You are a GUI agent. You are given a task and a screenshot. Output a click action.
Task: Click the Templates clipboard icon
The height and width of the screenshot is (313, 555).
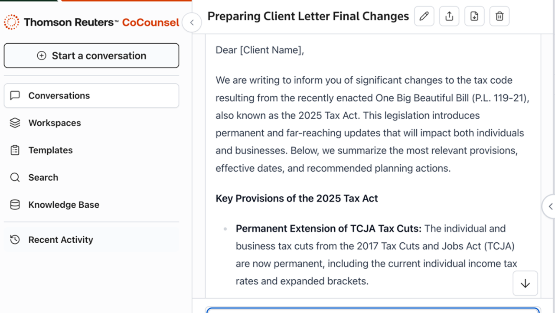point(15,150)
